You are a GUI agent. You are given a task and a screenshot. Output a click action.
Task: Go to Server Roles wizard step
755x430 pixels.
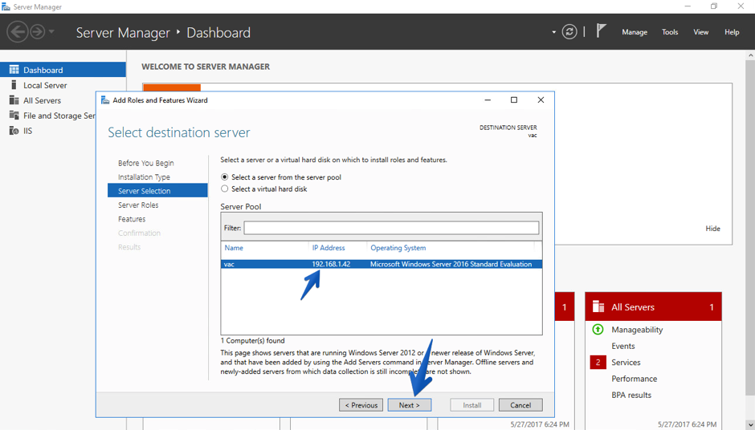[138, 205]
